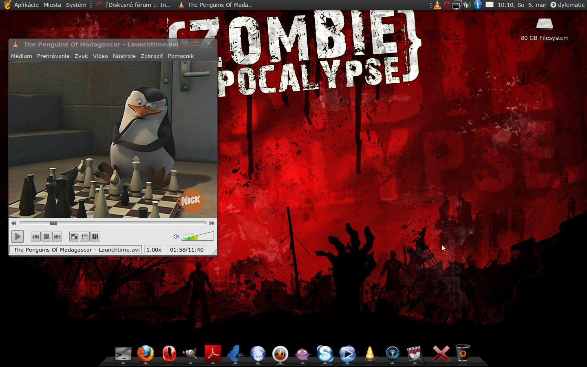Open the clock calendar 10:10, So 6. mar
587x367 pixels.
pos(522,5)
